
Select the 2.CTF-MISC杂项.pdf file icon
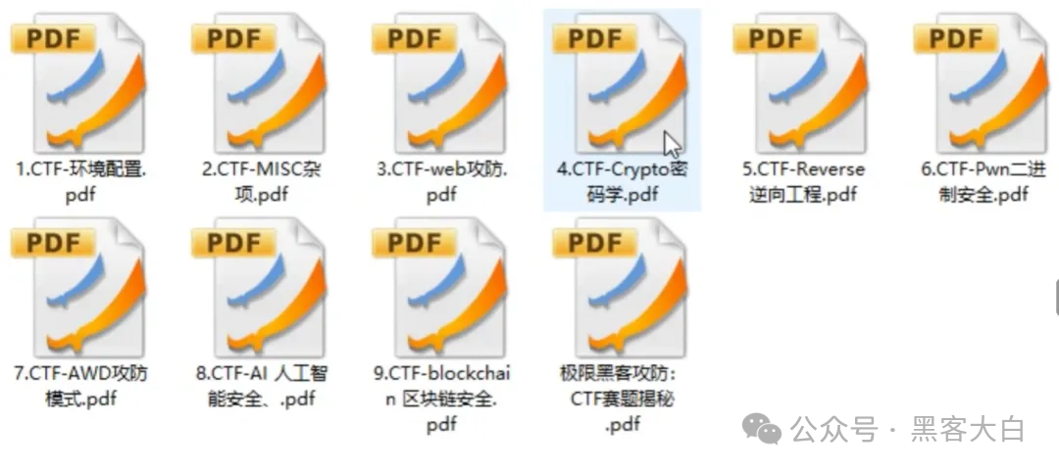260,86
